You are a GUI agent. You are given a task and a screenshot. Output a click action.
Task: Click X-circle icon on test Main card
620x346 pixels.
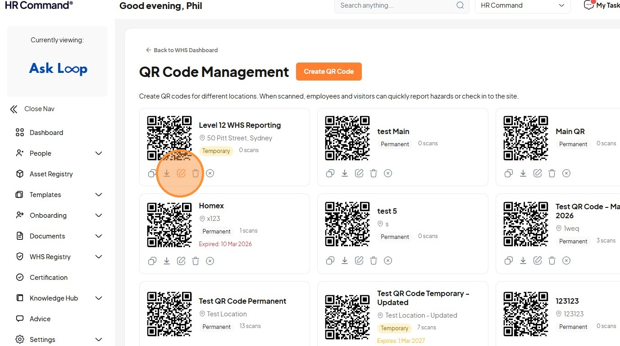(x=388, y=173)
